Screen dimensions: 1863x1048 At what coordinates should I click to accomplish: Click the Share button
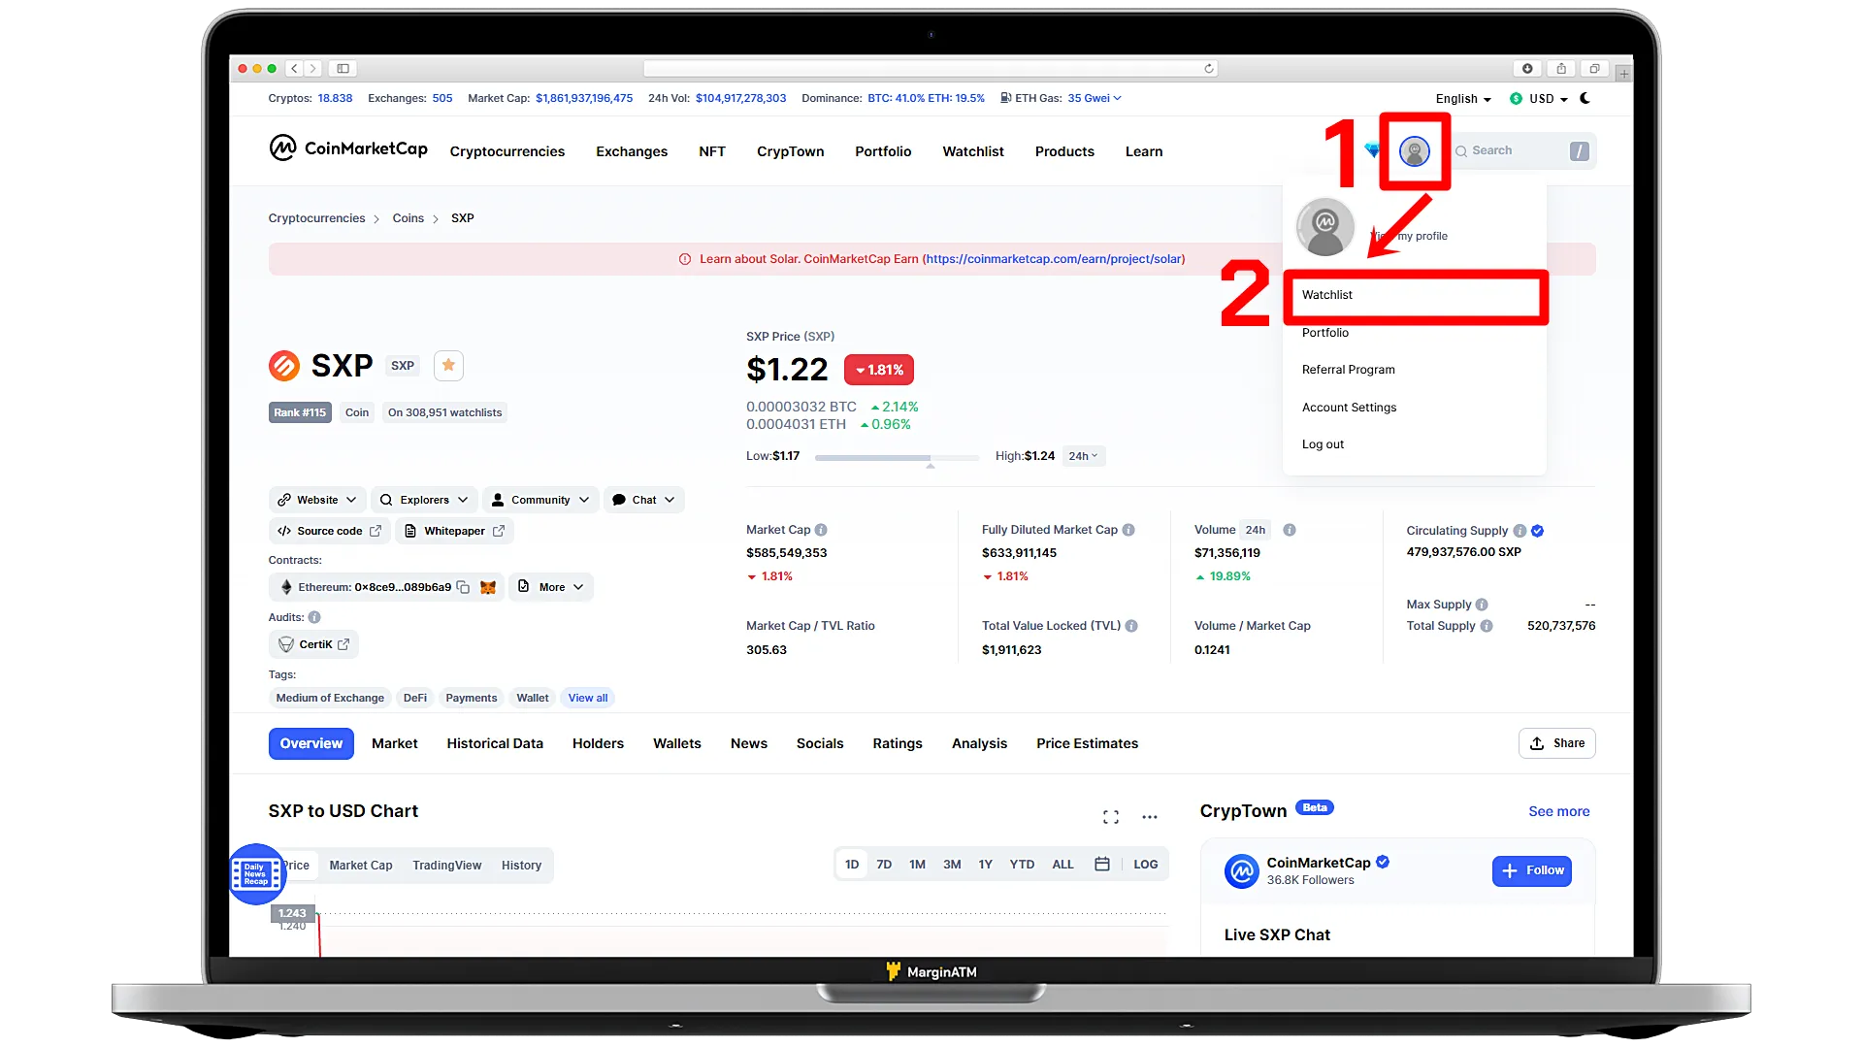tap(1556, 743)
